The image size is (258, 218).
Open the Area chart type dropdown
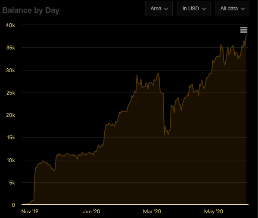159,9
